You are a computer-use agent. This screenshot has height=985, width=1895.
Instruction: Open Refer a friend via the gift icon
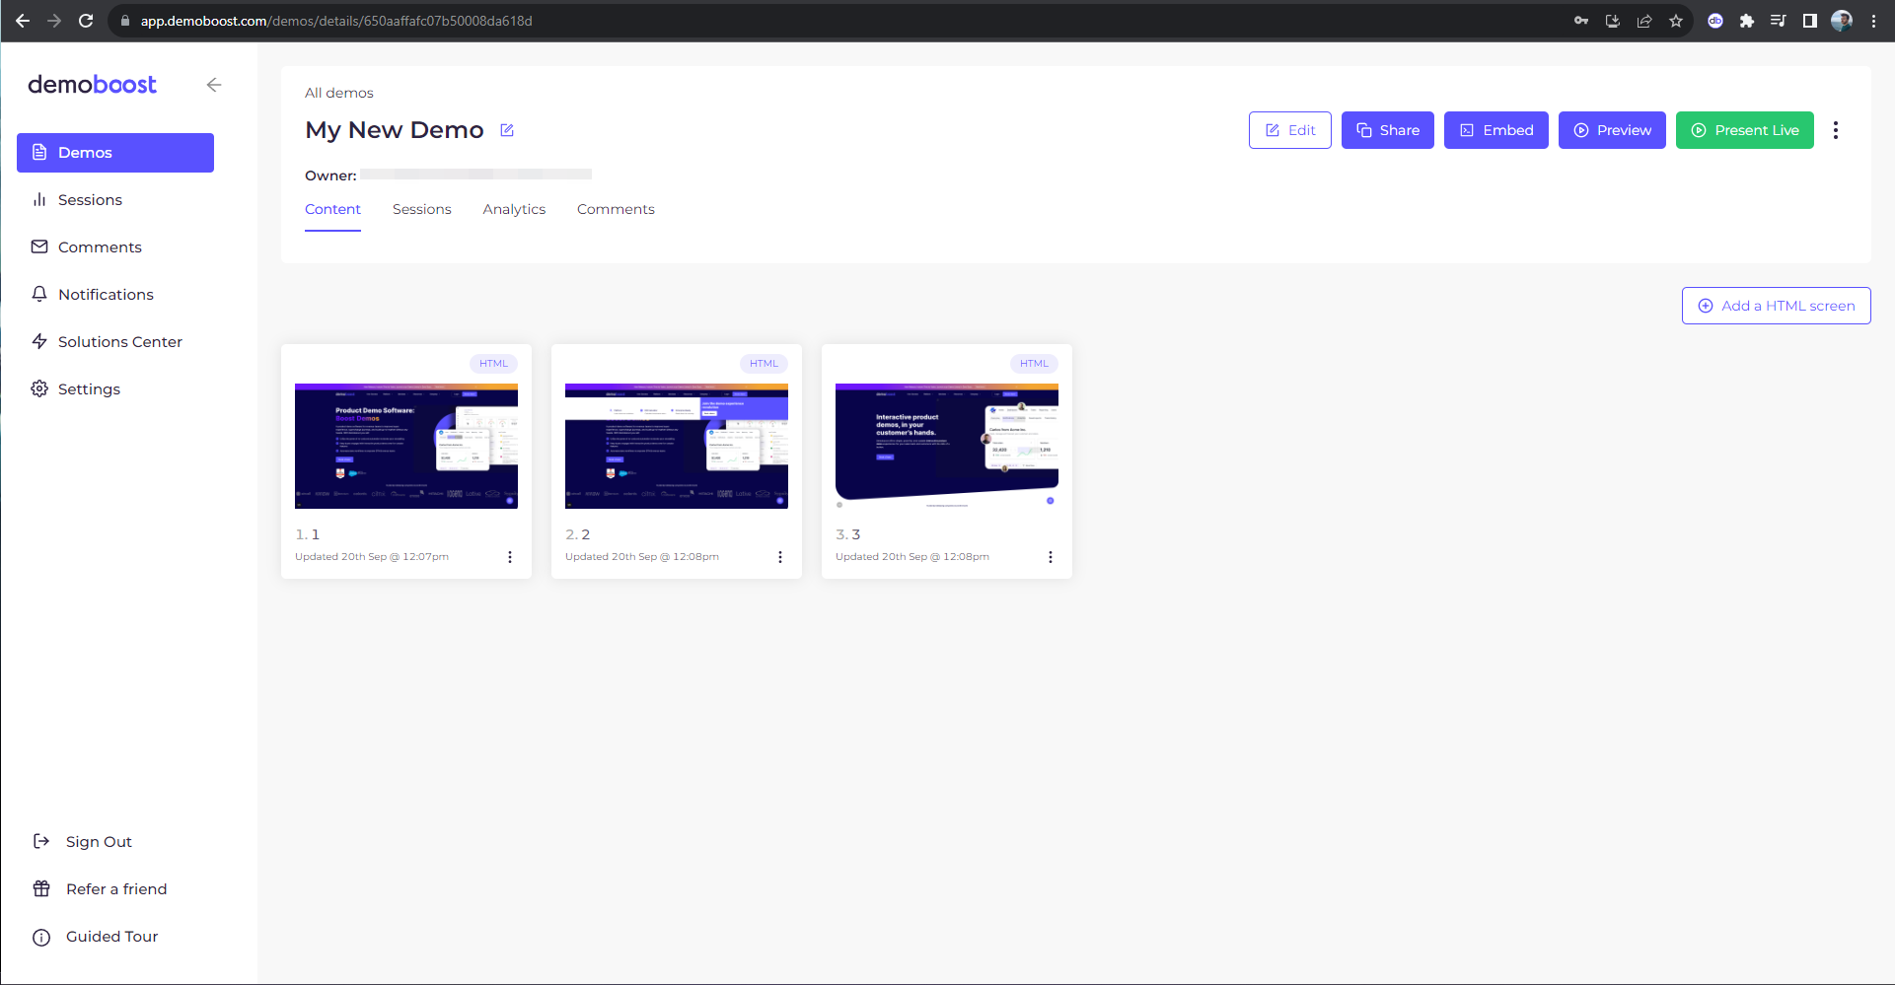40,888
